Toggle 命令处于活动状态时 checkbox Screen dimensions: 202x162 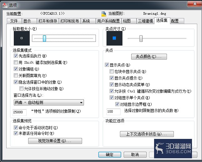[16, 127]
